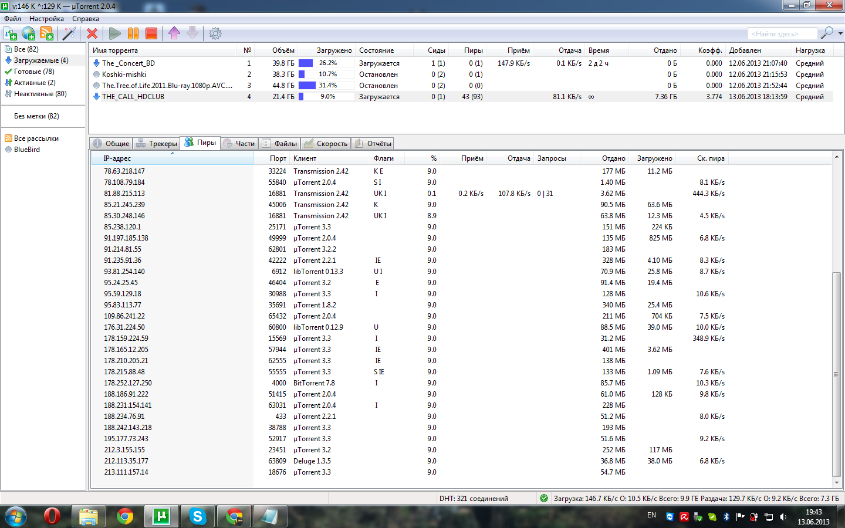Screen dimensions: 845x528
Task: Switch to the Части tab
Action: 239,143
